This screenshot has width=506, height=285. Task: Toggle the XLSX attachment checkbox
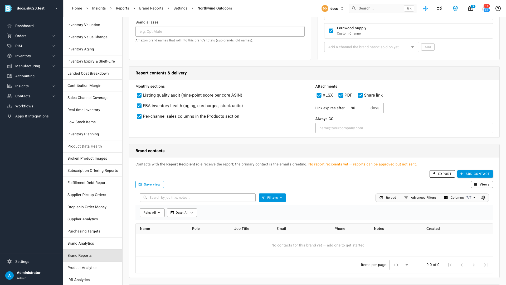(319, 95)
